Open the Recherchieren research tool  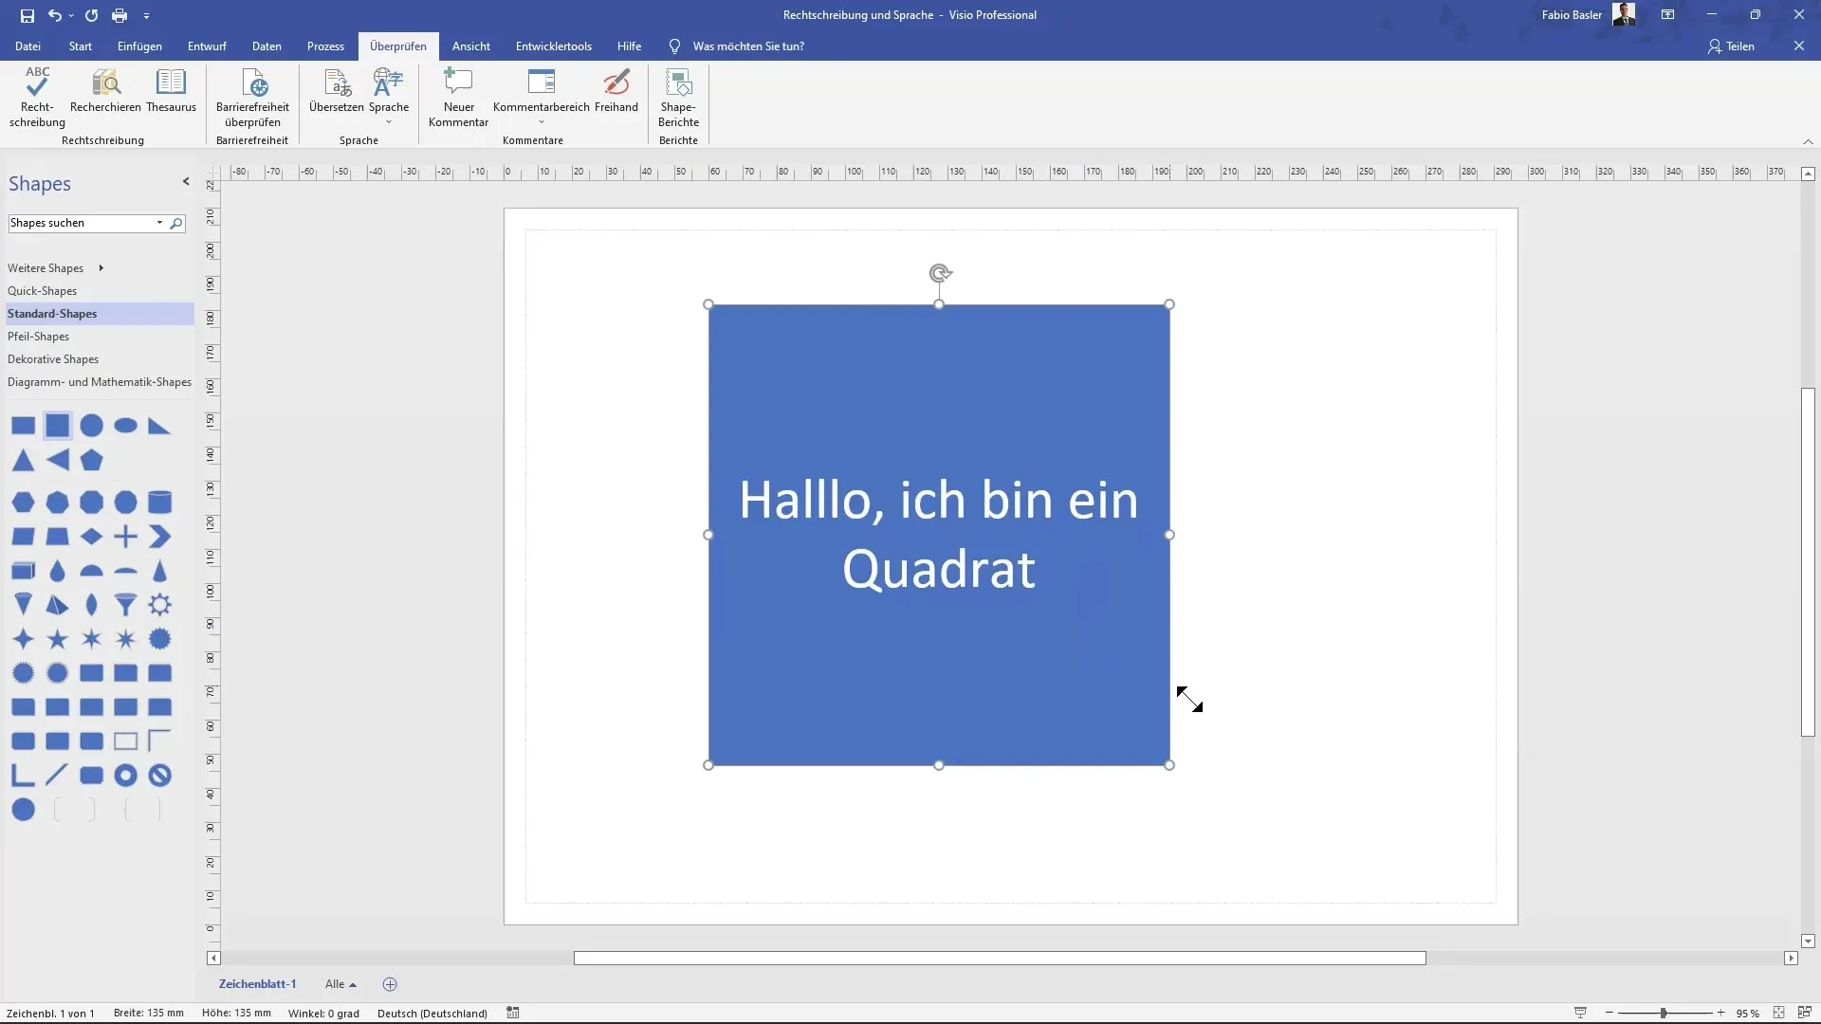(105, 91)
